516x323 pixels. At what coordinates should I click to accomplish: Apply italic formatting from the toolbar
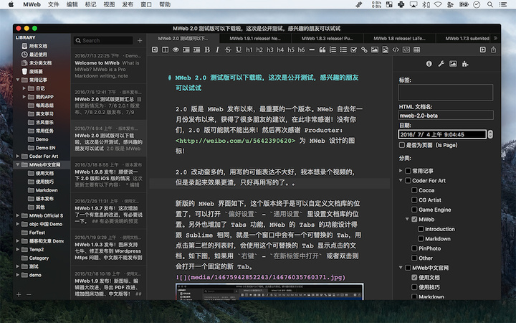coord(217,50)
